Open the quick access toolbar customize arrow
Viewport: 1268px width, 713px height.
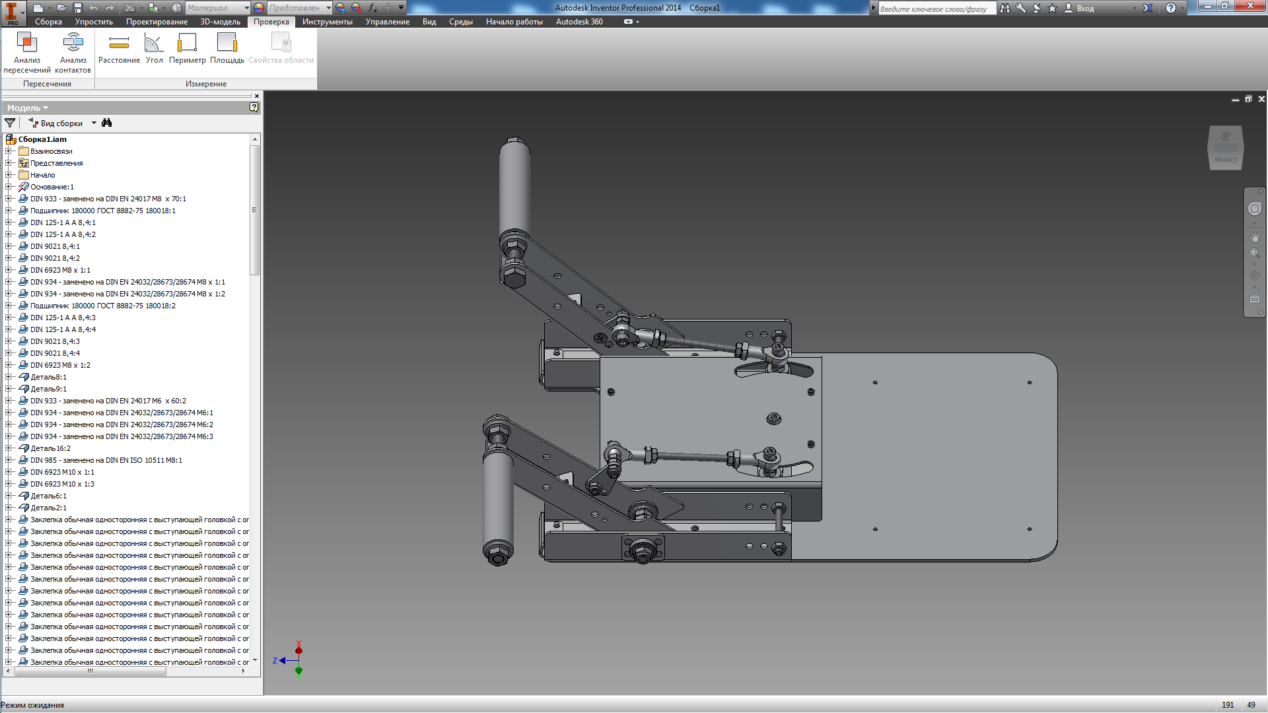coord(401,8)
